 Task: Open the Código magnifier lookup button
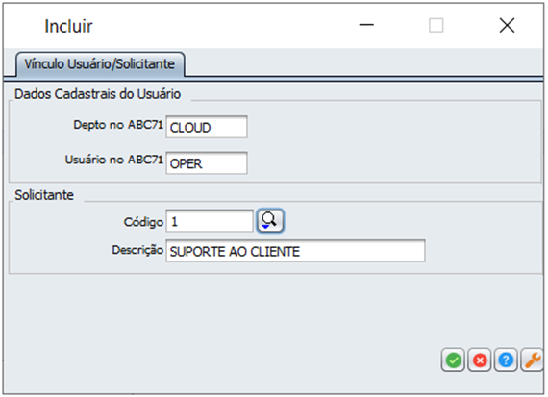270,220
